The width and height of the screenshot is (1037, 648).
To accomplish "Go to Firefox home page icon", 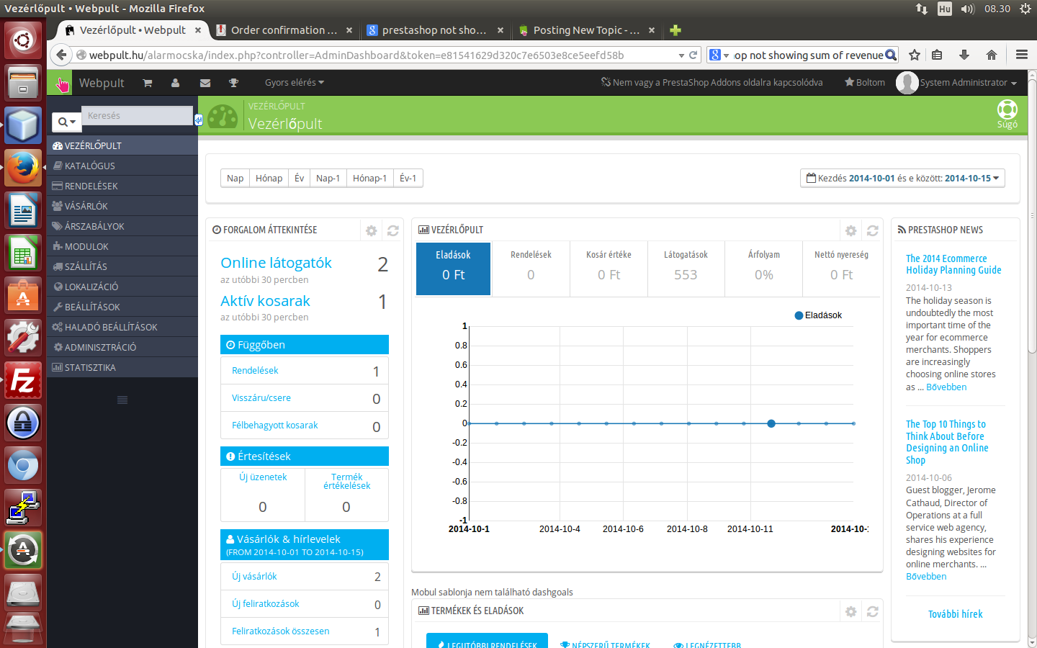I will (x=992, y=55).
